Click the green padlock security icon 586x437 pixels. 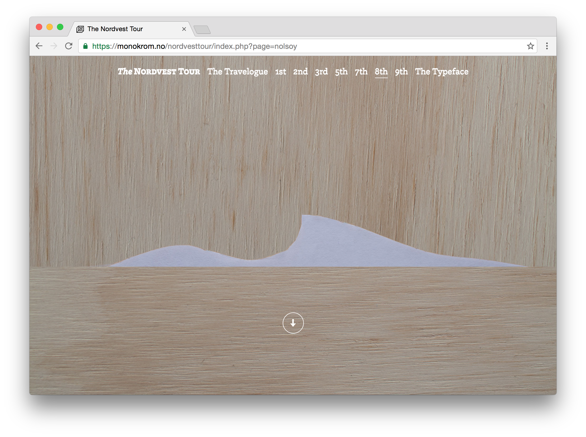pos(85,46)
